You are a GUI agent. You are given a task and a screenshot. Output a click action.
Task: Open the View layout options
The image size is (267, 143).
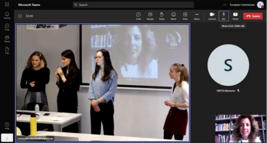185,16
